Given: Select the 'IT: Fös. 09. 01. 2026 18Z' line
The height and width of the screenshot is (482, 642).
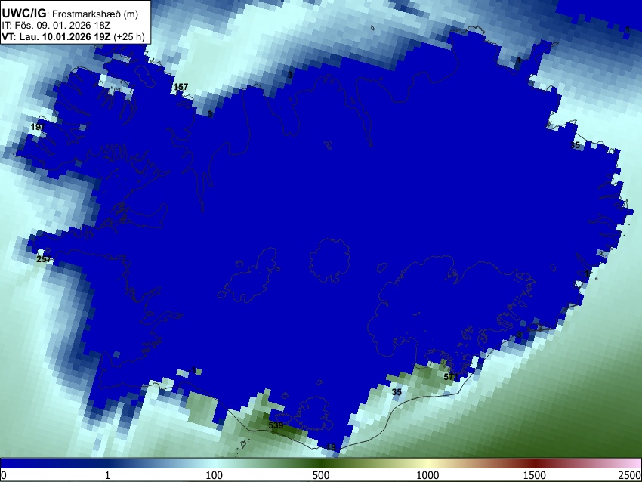Looking at the screenshot, I should click(56, 26).
